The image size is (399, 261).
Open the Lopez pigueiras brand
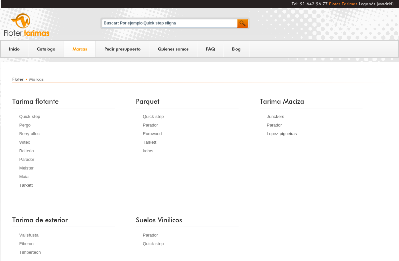tap(282, 134)
